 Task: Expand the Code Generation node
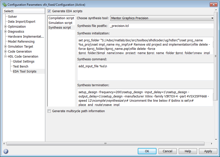[5, 52]
